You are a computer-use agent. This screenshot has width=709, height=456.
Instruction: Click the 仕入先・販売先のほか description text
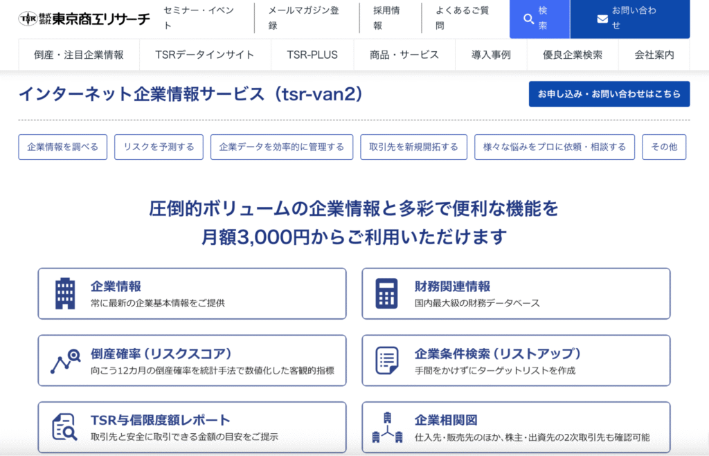pyautogui.click(x=532, y=437)
